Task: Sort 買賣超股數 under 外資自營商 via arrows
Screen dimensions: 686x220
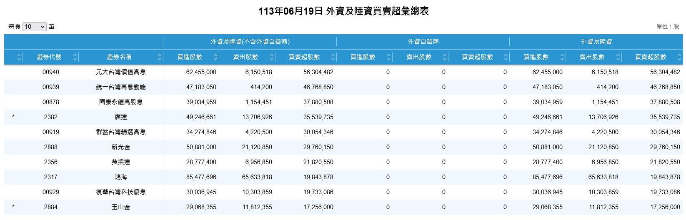Action: click(506, 57)
